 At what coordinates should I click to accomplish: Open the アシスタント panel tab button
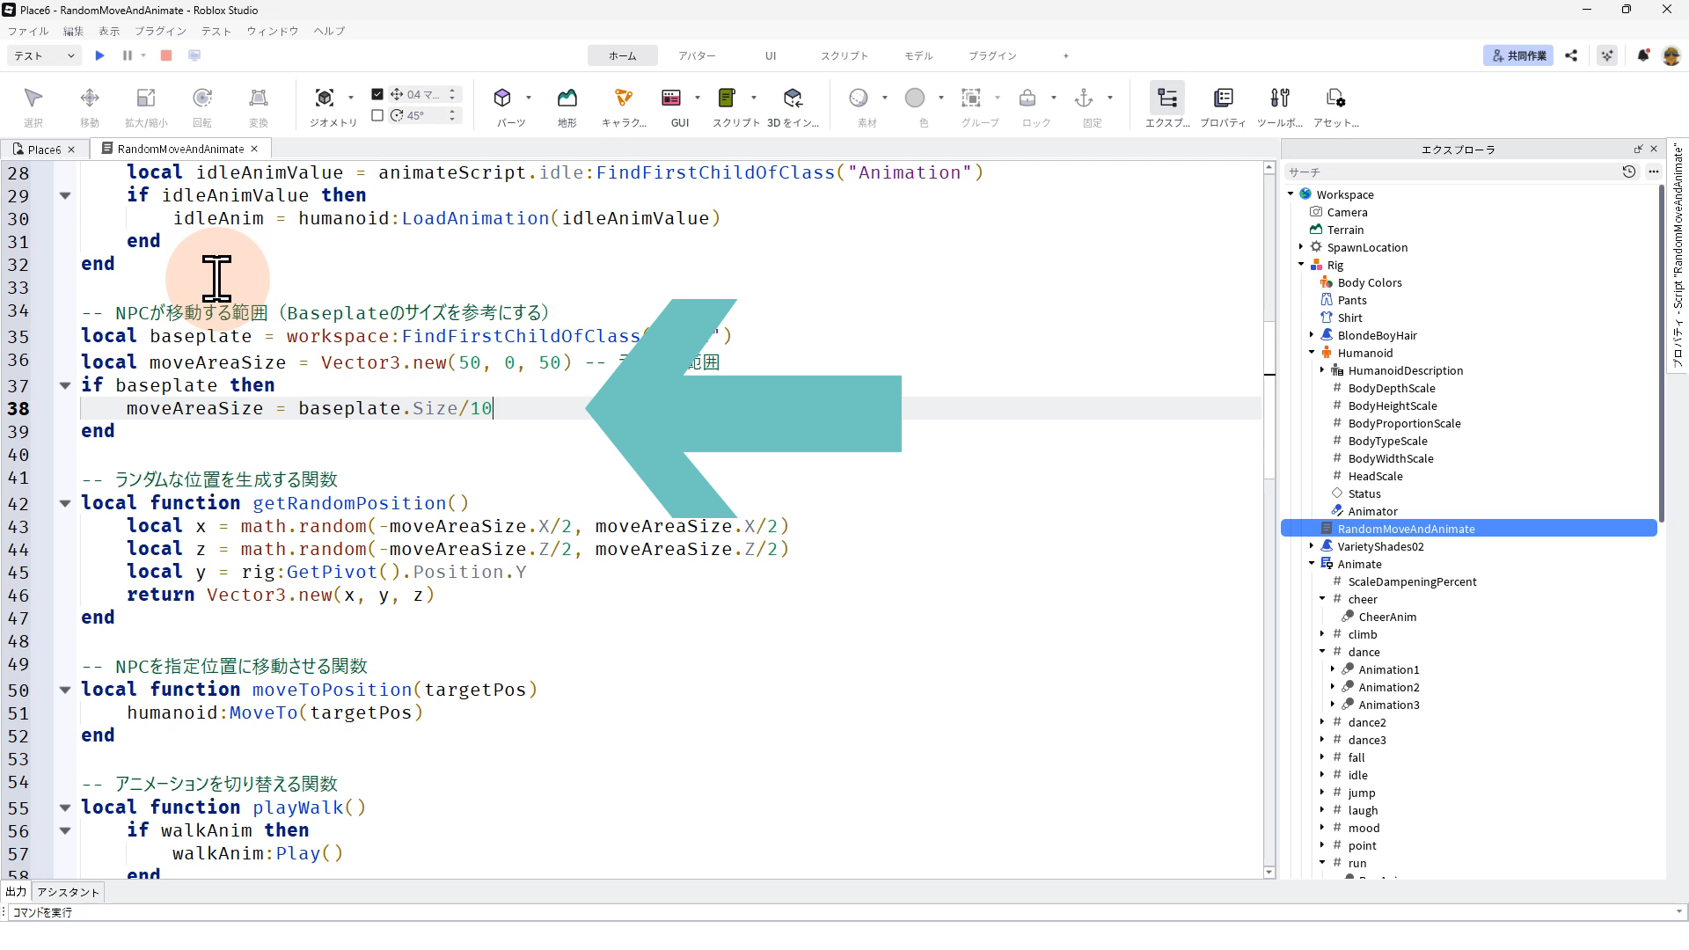(x=69, y=892)
